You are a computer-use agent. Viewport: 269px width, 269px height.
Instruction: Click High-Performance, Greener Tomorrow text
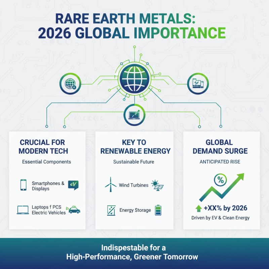click(132, 257)
